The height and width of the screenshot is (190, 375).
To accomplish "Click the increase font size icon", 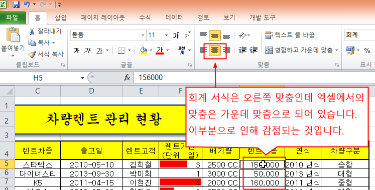I will 177,35.
